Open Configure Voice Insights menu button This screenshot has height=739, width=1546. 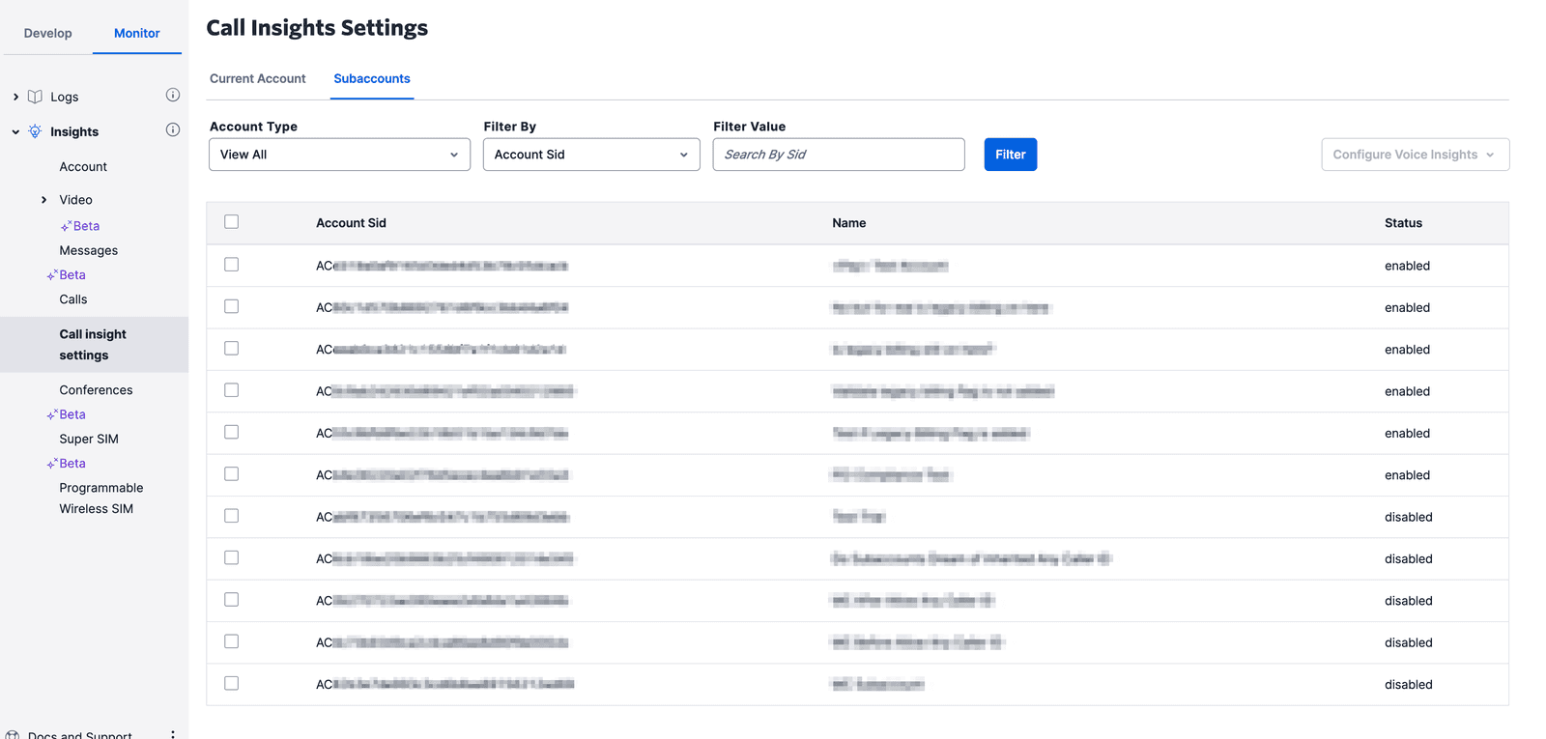click(1415, 155)
